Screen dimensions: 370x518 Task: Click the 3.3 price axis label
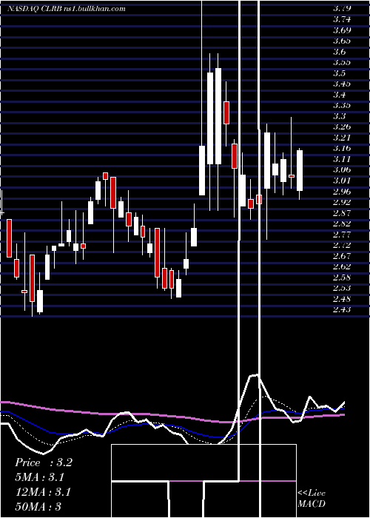[339, 116]
